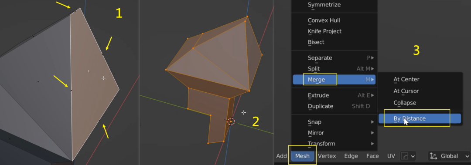The height and width of the screenshot is (165, 471).
Task: Open the Global transform orientation dropdown
Action: tap(449, 156)
